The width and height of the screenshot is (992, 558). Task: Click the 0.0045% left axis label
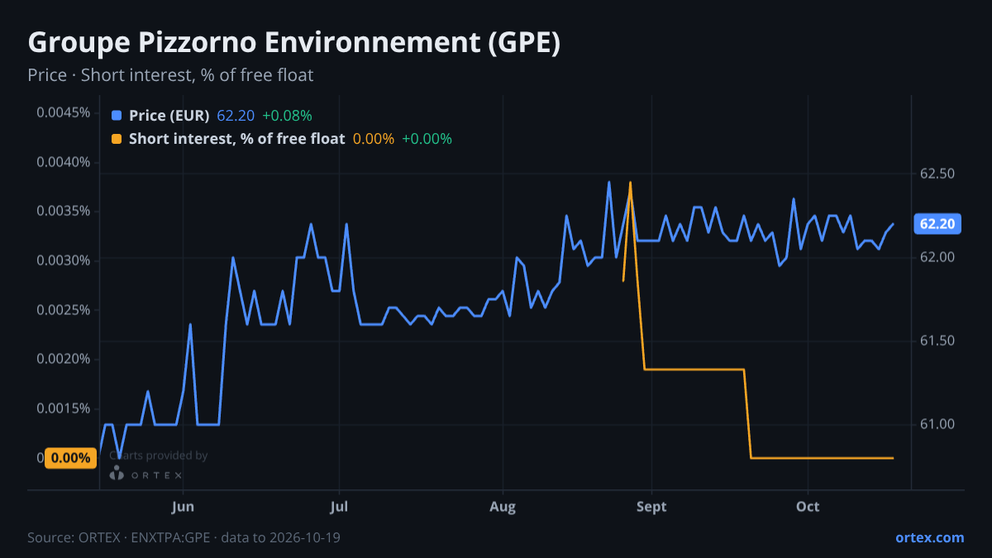(x=63, y=112)
